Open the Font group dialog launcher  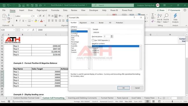click(x=45, y=25)
